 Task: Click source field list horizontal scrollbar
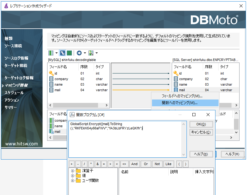coord(78,105)
